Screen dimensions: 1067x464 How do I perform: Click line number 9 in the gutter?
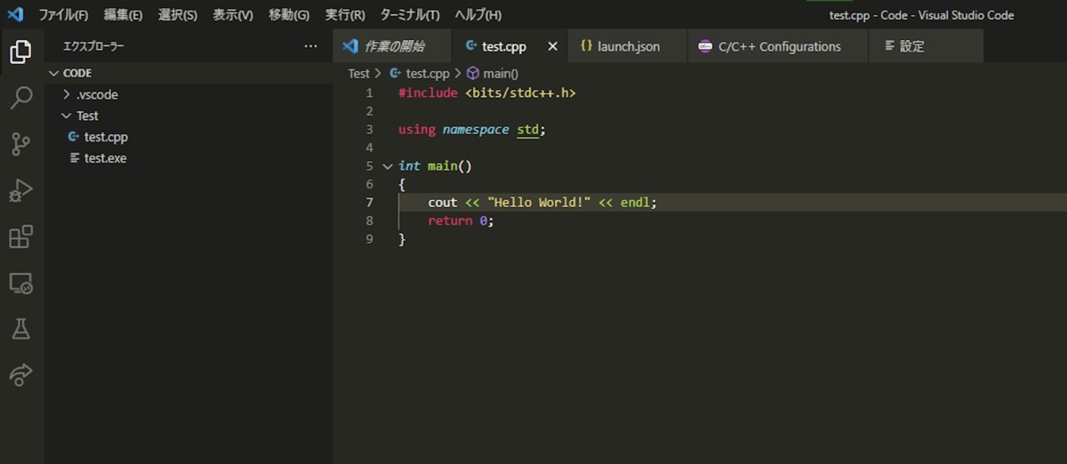point(369,239)
